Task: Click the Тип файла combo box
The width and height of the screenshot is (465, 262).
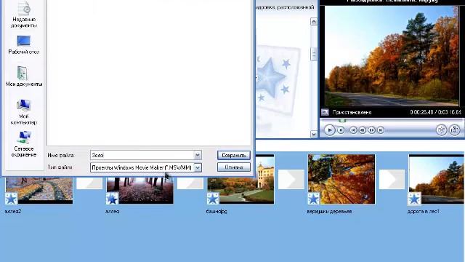Action: (x=145, y=167)
